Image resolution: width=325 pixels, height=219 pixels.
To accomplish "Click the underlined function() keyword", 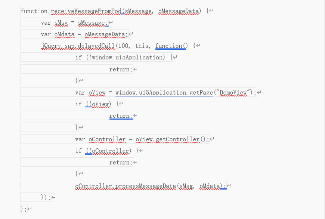I will pyautogui.click(x=171, y=46).
